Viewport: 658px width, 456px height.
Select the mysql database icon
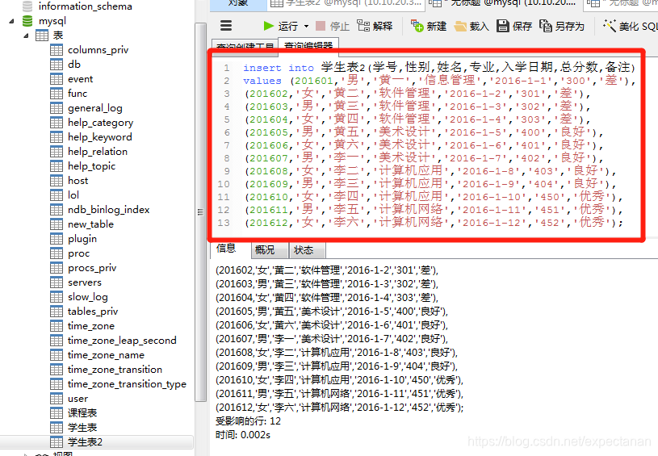(x=27, y=21)
